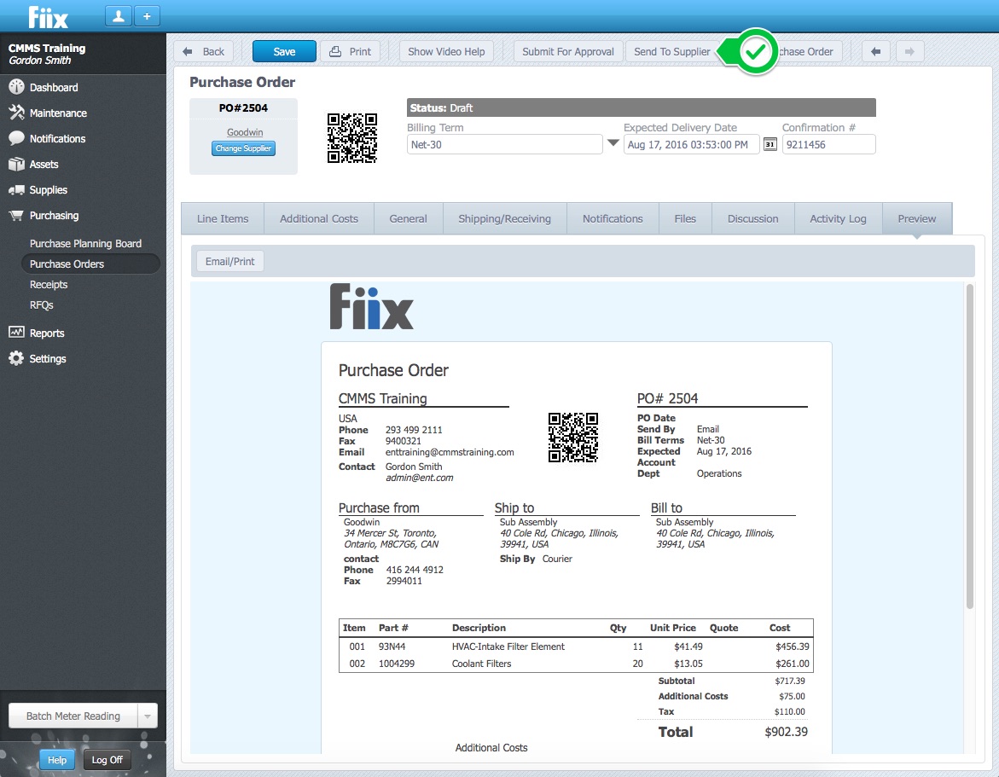
Task: Open Purchase Planning Board
Action: pyautogui.click(x=85, y=243)
